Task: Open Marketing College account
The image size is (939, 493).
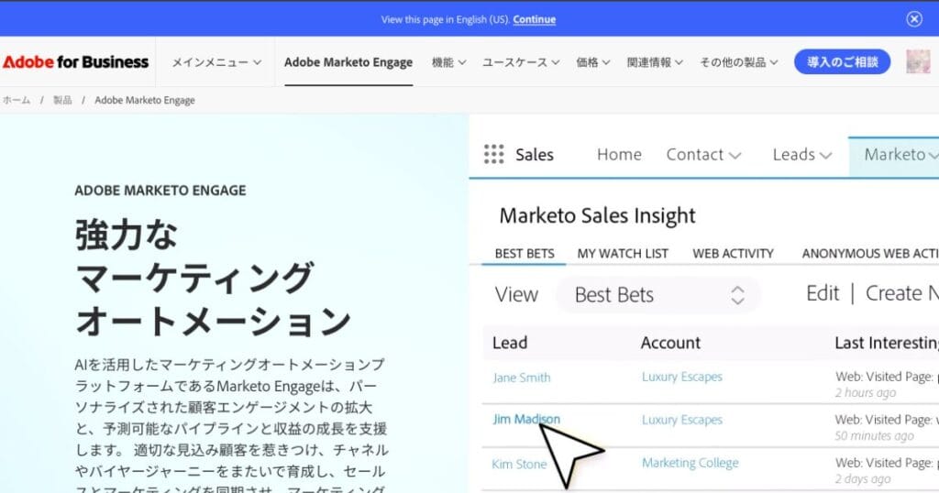Action: click(690, 463)
